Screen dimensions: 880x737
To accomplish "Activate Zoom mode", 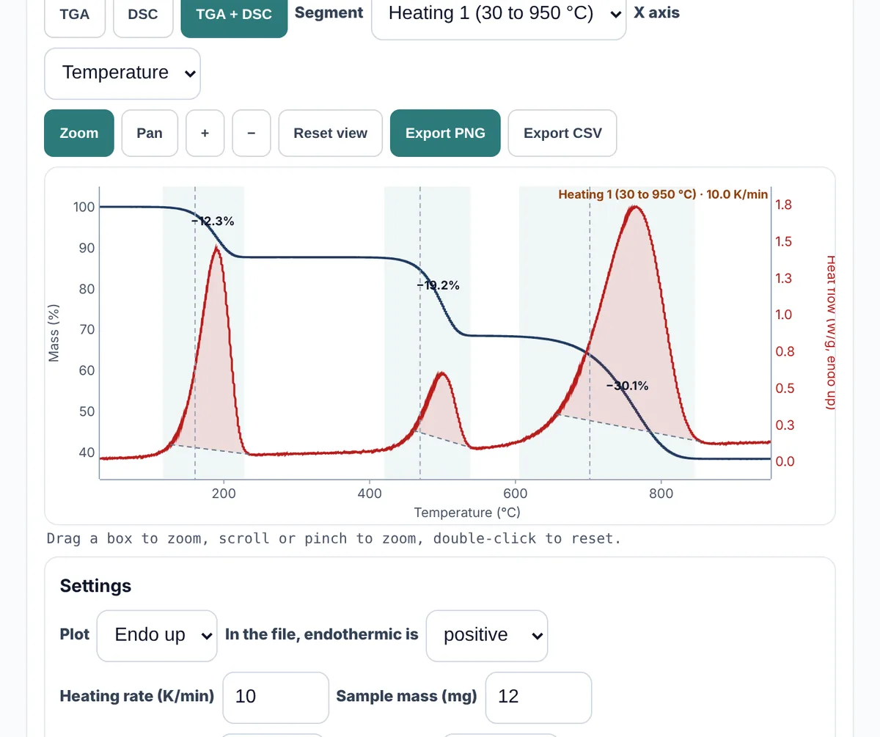I will (x=79, y=133).
